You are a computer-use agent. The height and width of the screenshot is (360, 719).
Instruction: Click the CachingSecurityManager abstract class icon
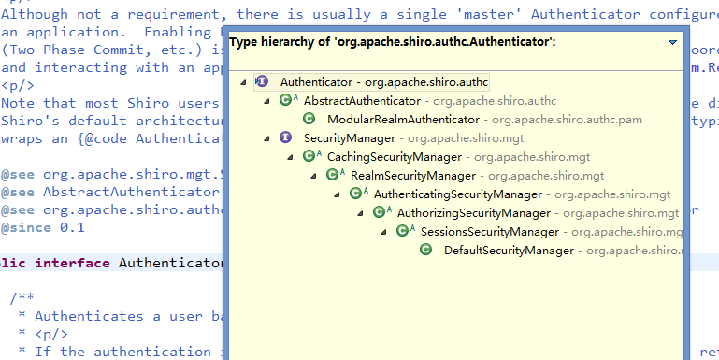click(312, 156)
